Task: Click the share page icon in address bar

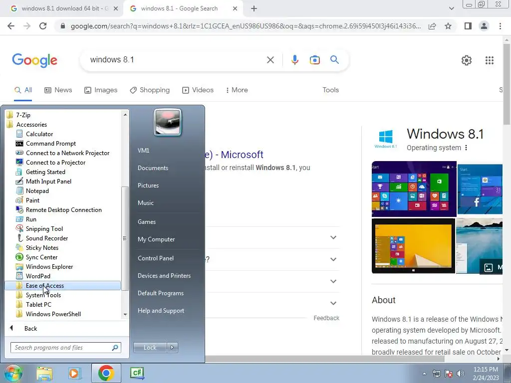Action: click(432, 26)
